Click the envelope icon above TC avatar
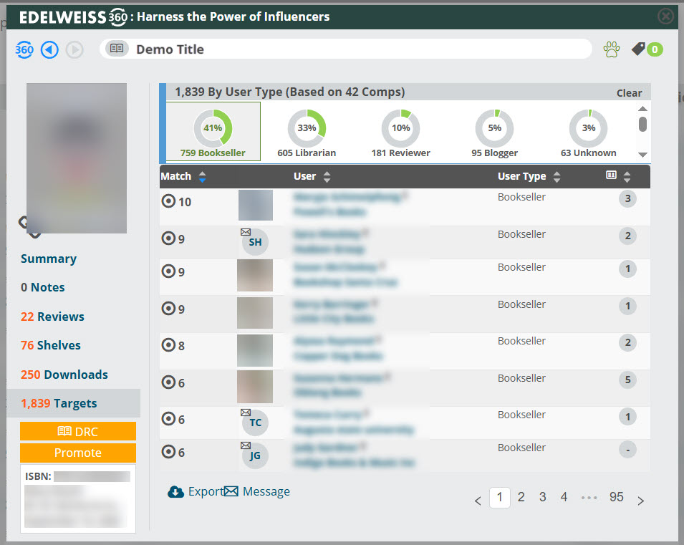This screenshot has width=684, height=545. [246, 413]
